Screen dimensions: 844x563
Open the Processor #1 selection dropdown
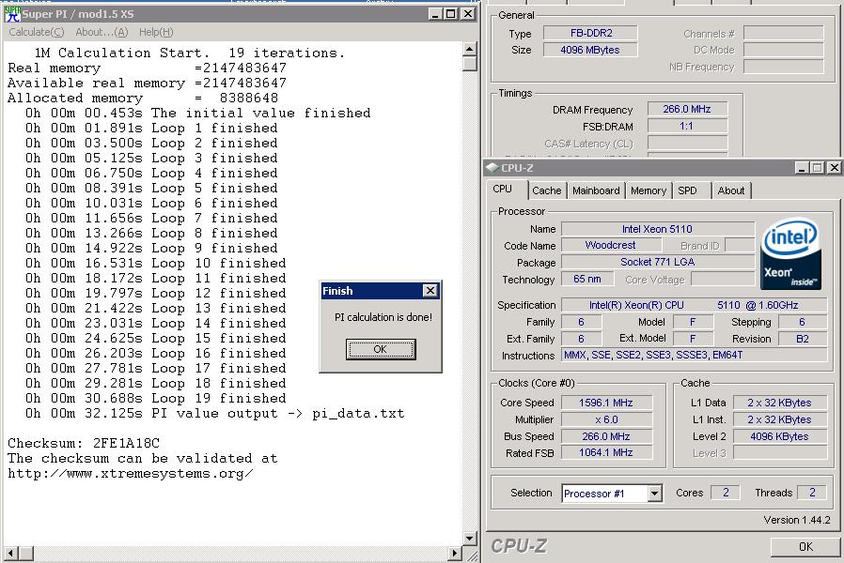(654, 494)
